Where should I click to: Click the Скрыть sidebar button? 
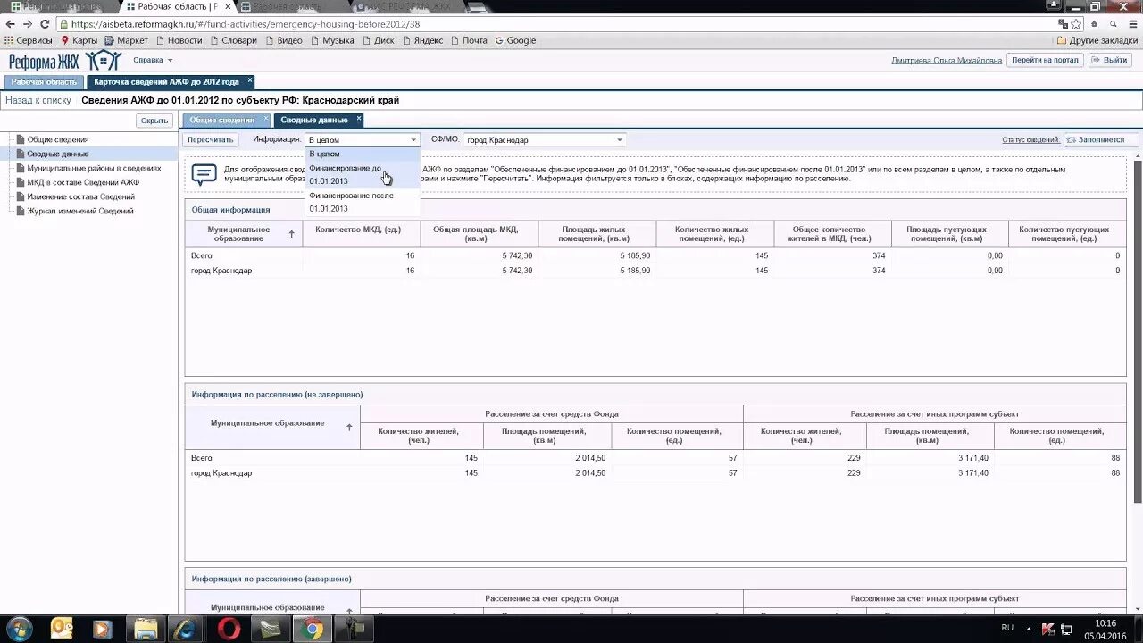pyautogui.click(x=154, y=121)
